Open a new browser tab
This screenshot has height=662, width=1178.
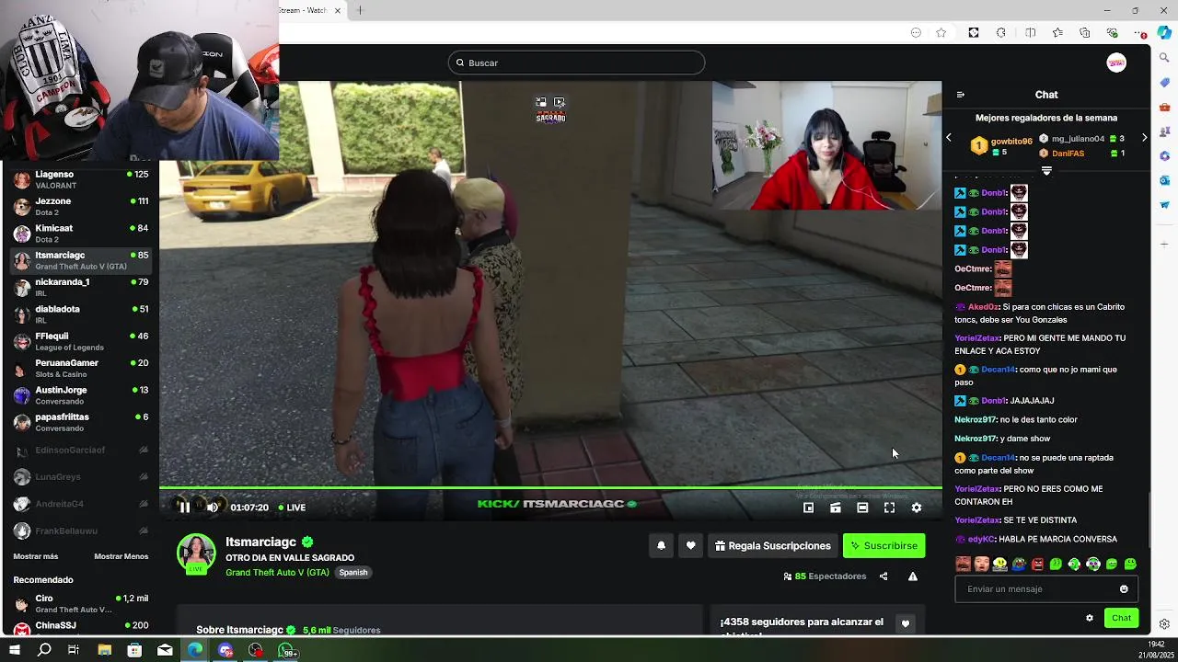tap(360, 10)
